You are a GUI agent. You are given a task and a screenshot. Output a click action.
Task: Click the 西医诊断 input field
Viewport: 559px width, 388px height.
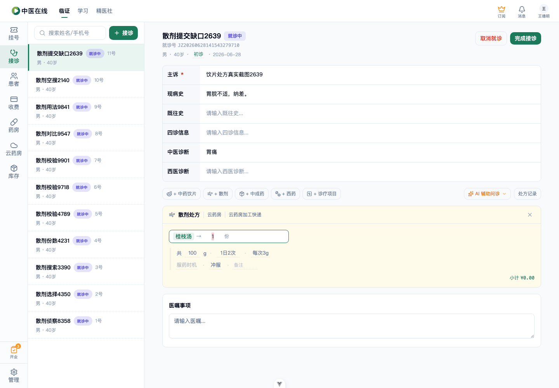[x=370, y=172]
